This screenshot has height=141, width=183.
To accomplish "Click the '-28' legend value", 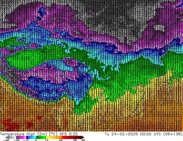I will 6,140.
